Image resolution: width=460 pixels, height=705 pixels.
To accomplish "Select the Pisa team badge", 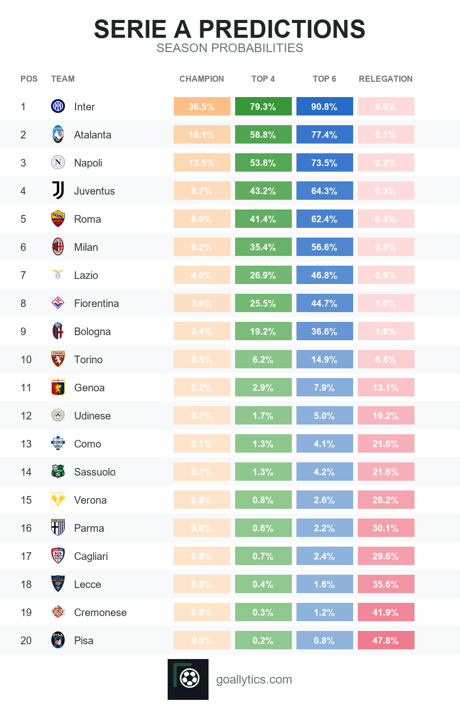I will pos(58,640).
